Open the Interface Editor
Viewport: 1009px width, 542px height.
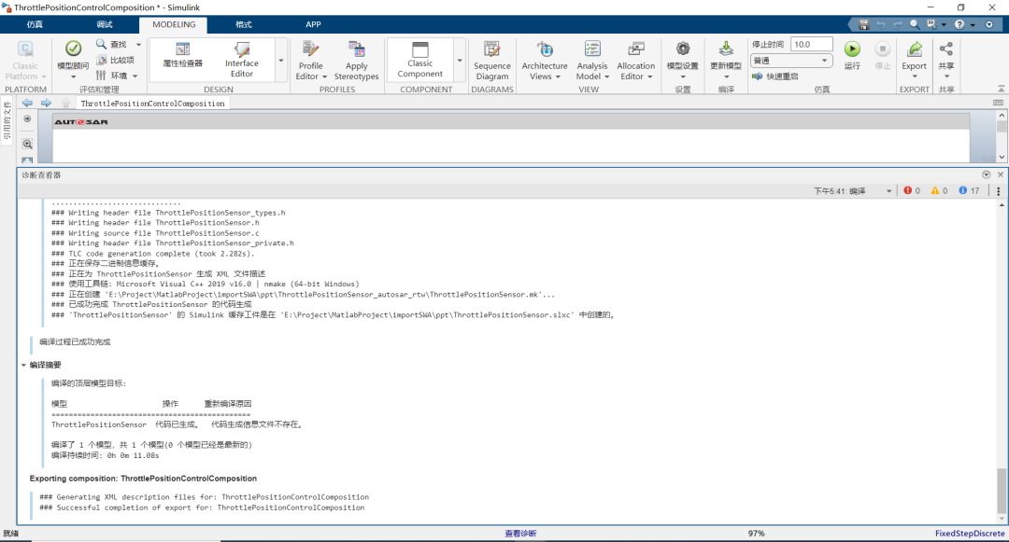242,58
